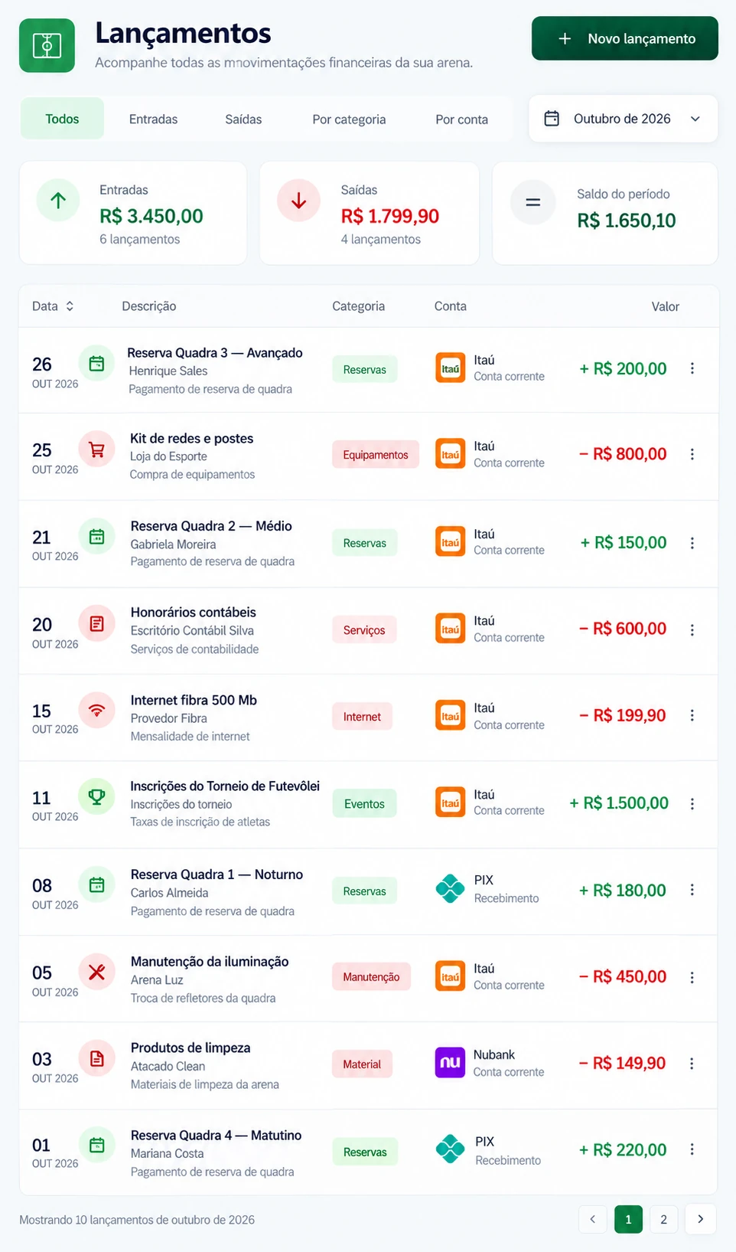Click the Material category tag

pos(362,1064)
